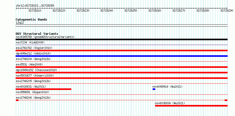
Task: Open the nsv7234 (Kidd2008) label
Action: [x=30, y=42]
